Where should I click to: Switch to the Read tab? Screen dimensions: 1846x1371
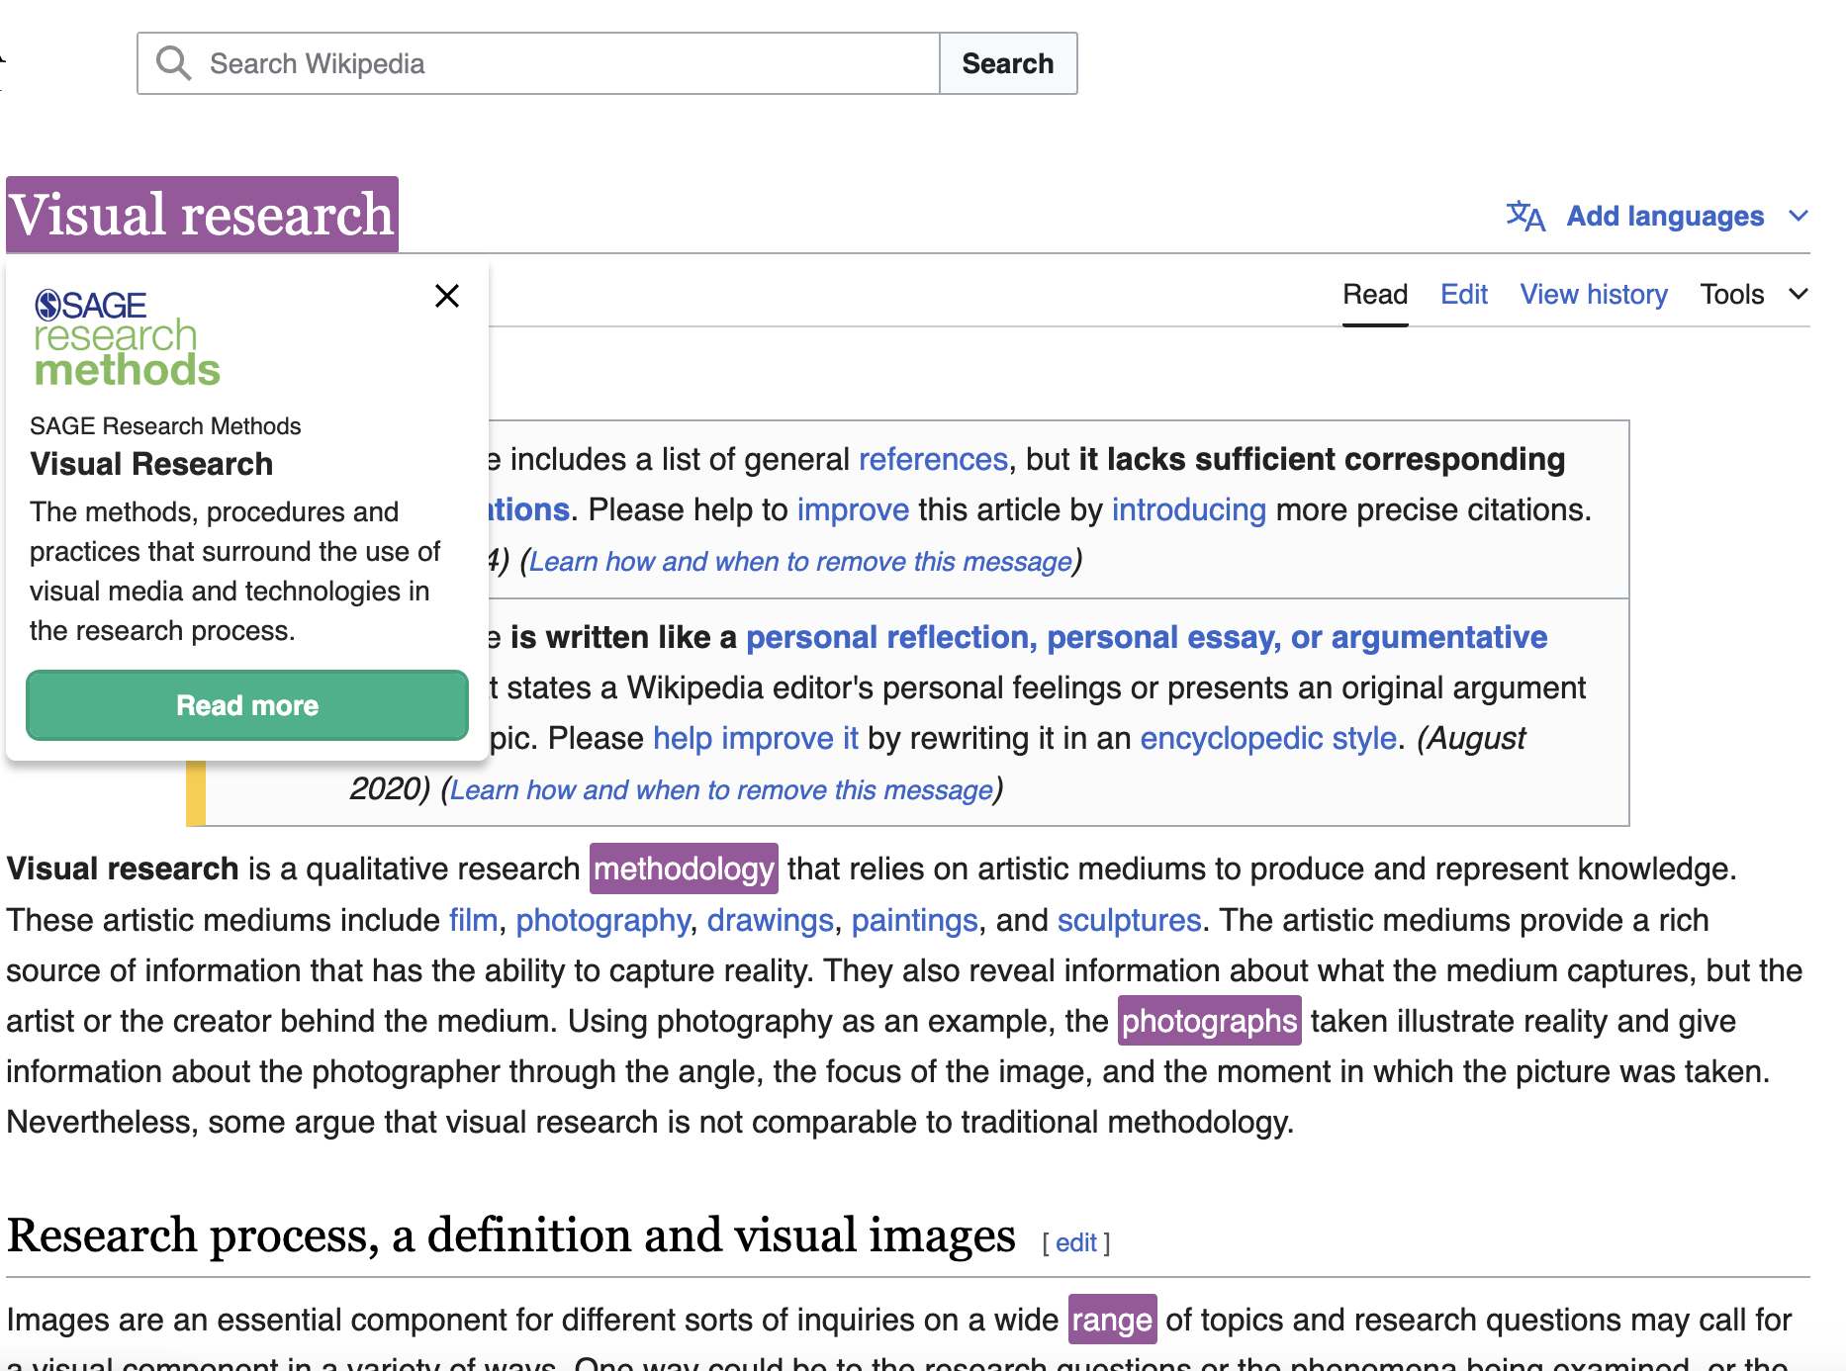pyautogui.click(x=1375, y=295)
